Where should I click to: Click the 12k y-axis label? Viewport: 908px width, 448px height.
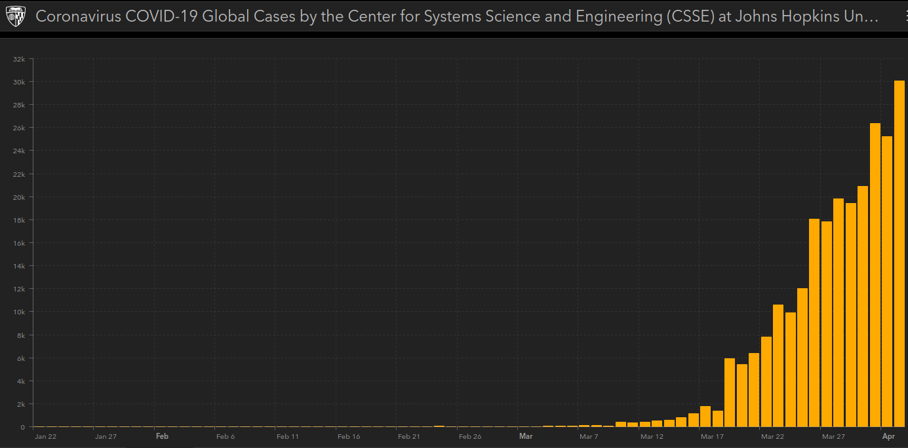tap(19, 289)
